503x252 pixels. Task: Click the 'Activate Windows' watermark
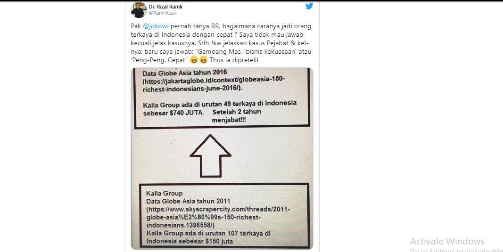tap(447, 241)
